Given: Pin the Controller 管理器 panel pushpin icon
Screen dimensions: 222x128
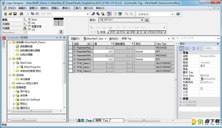Looking at the screenshot, I should tap(60, 37).
